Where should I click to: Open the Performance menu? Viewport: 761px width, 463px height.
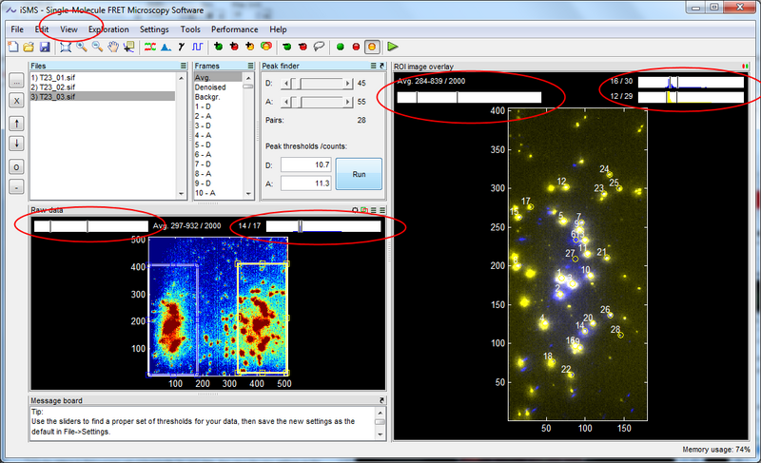click(234, 29)
